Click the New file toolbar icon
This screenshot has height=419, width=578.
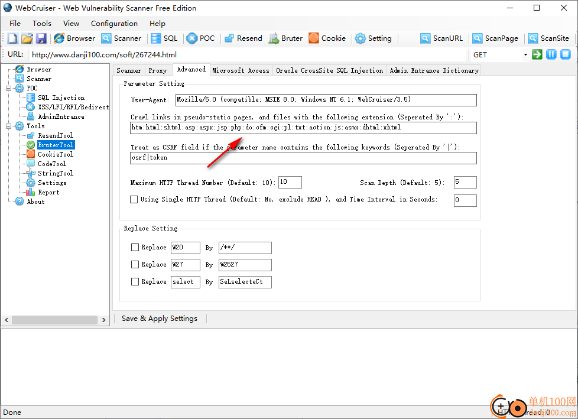[13, 38]
